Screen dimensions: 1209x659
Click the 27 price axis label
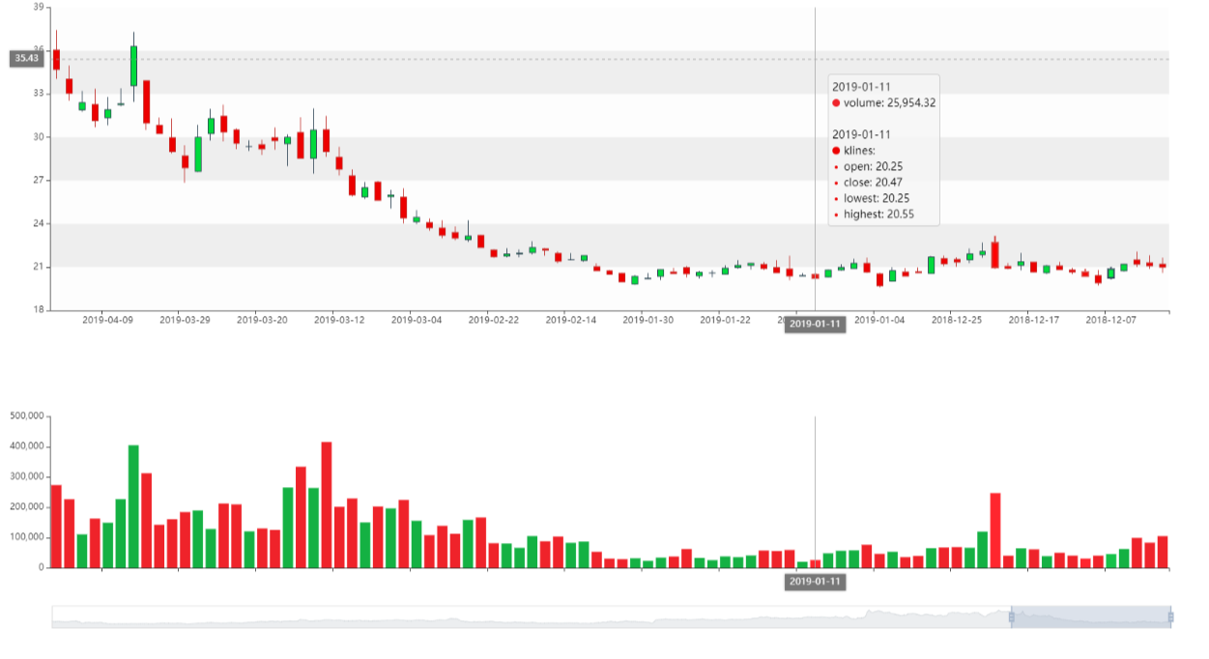coord(39,180)
